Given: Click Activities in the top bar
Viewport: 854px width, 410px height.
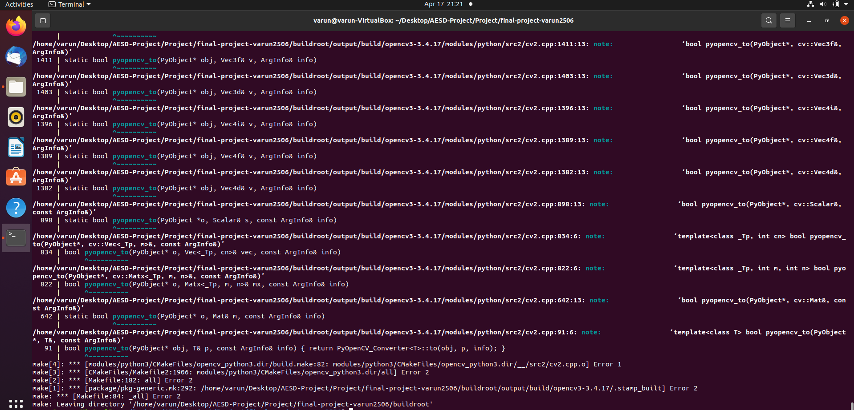Looking at the screenshot, I should pos(19,4).
